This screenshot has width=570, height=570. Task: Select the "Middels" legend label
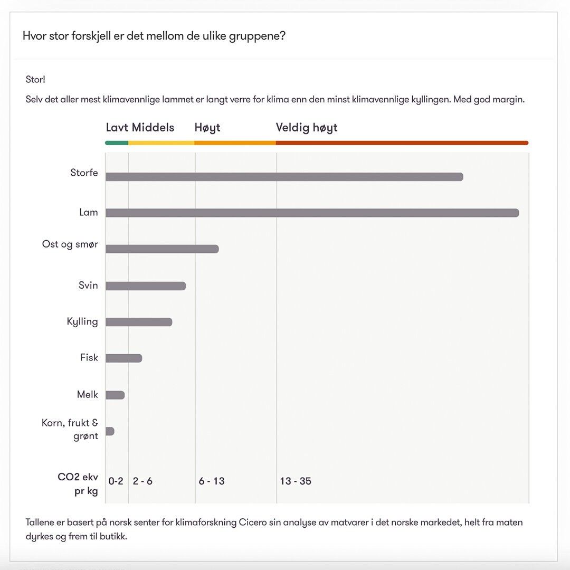(x=153, y=128)
